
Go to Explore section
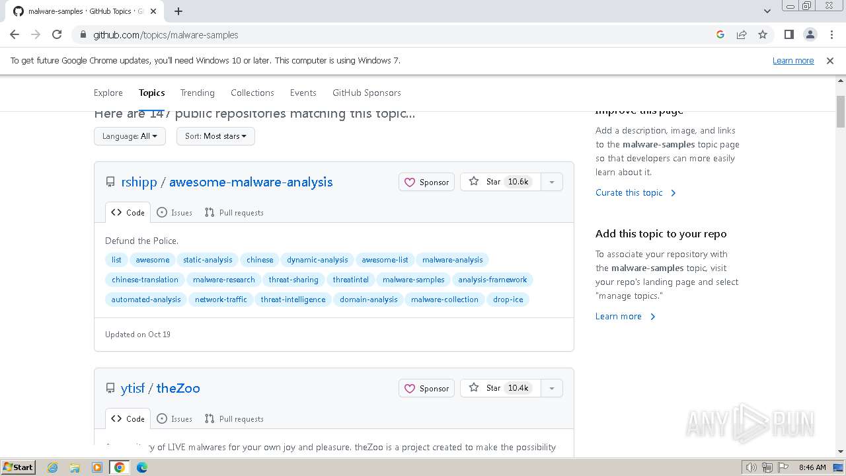click(x=108, y=93)
